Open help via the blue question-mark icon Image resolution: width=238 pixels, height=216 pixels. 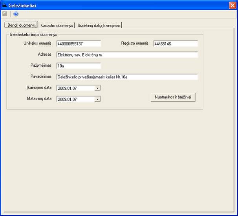tap(16, 14)
